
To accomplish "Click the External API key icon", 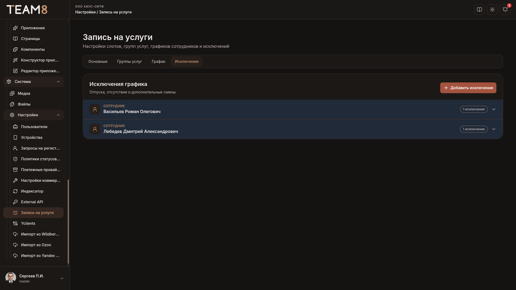I will coord(15,202).
